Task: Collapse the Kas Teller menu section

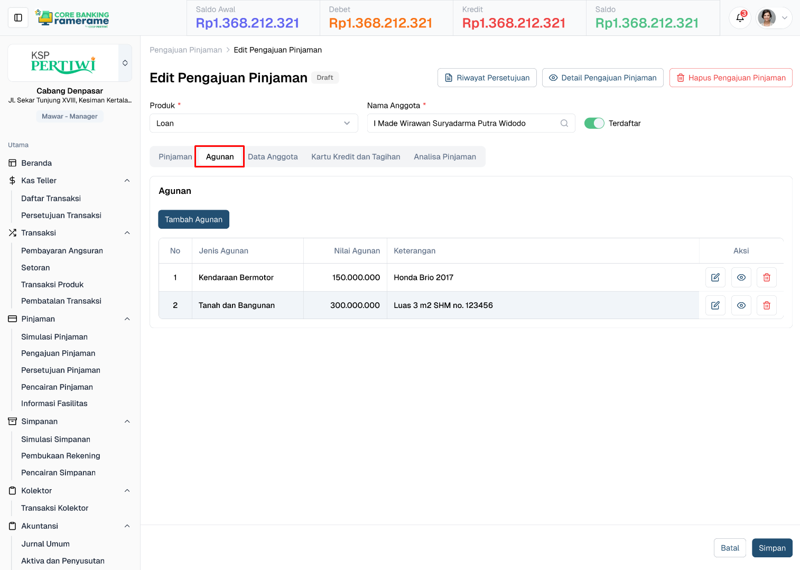Action: (x=127, y=181)
